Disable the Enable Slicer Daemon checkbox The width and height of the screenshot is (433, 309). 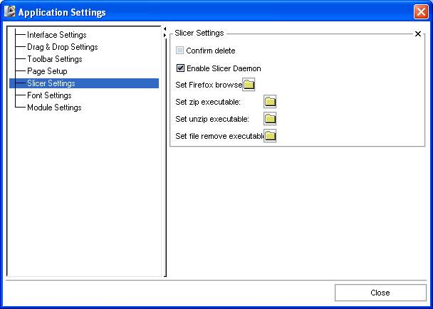(x=179, y=68)
